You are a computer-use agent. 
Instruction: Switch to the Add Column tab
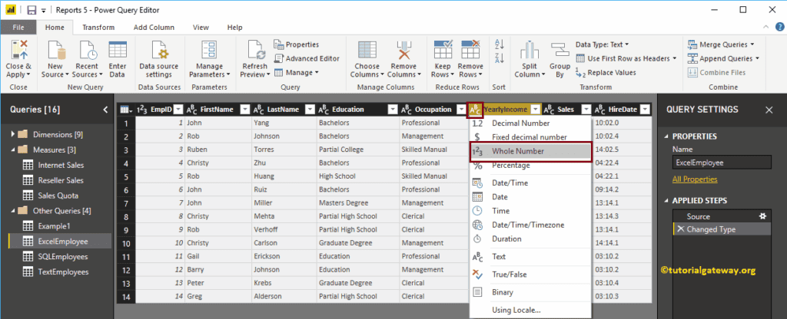(154, 28)
